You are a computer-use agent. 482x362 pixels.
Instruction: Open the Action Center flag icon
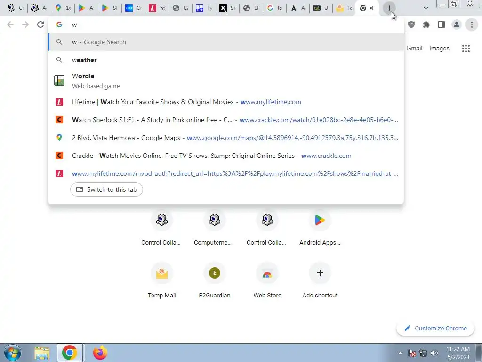[x=412, y=353]
